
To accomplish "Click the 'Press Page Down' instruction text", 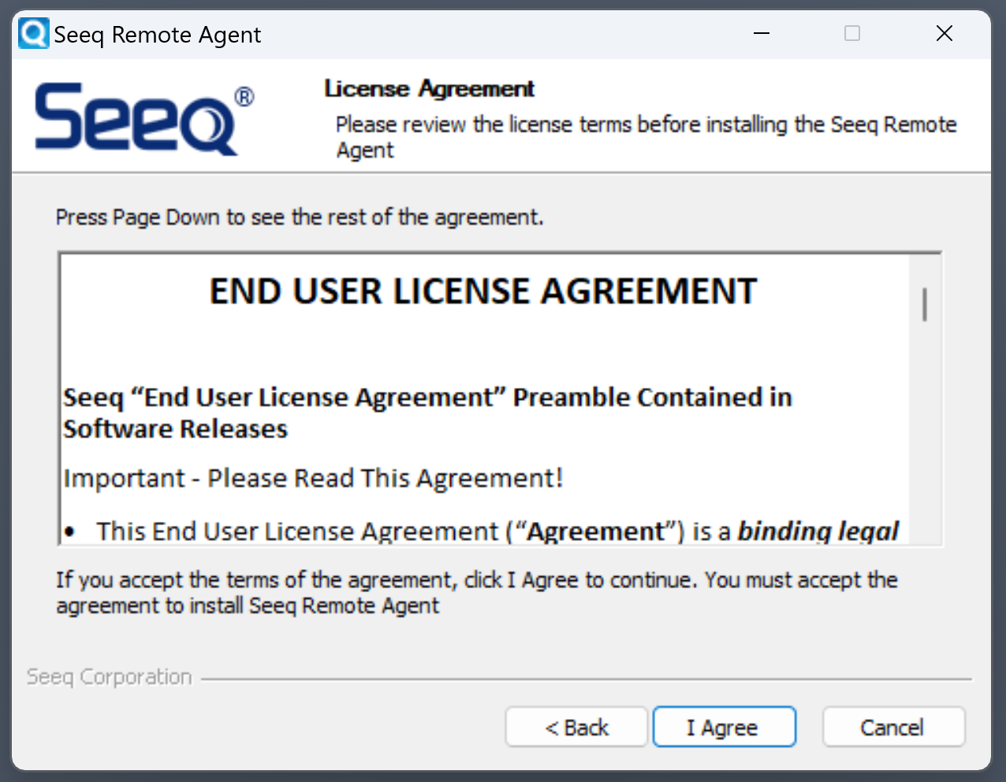I will [x=298, y=217].
